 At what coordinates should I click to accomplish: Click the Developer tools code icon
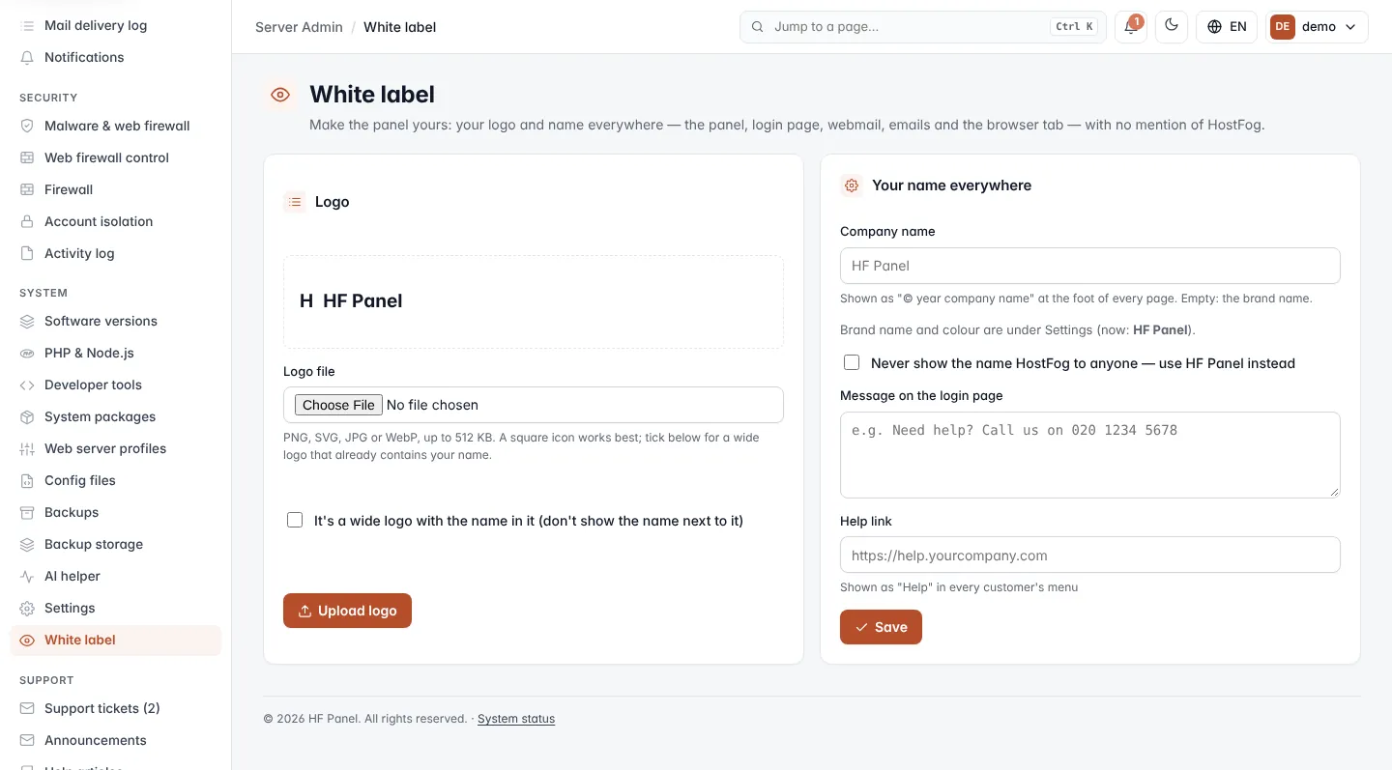tap(27, 385)
